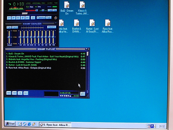Open the playlist ADD menu button
173x130 pixels.
pos(9,93)
